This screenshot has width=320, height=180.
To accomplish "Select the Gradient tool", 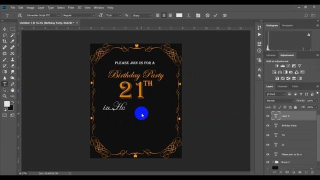I will click(x=4, y=72).
